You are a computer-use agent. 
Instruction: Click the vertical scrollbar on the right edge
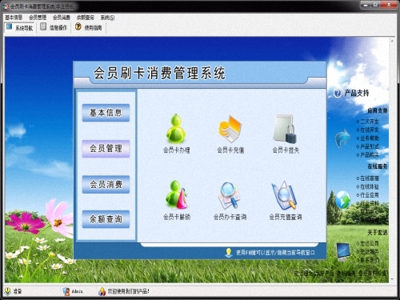coord(392,160)
